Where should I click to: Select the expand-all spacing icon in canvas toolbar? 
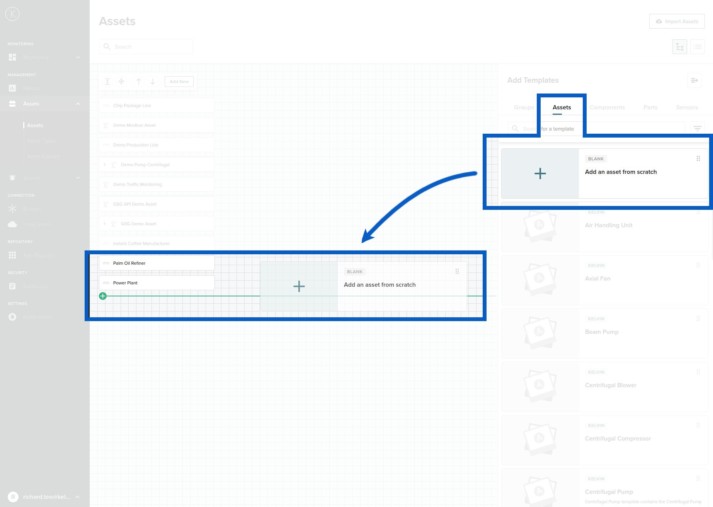(107, 82)
